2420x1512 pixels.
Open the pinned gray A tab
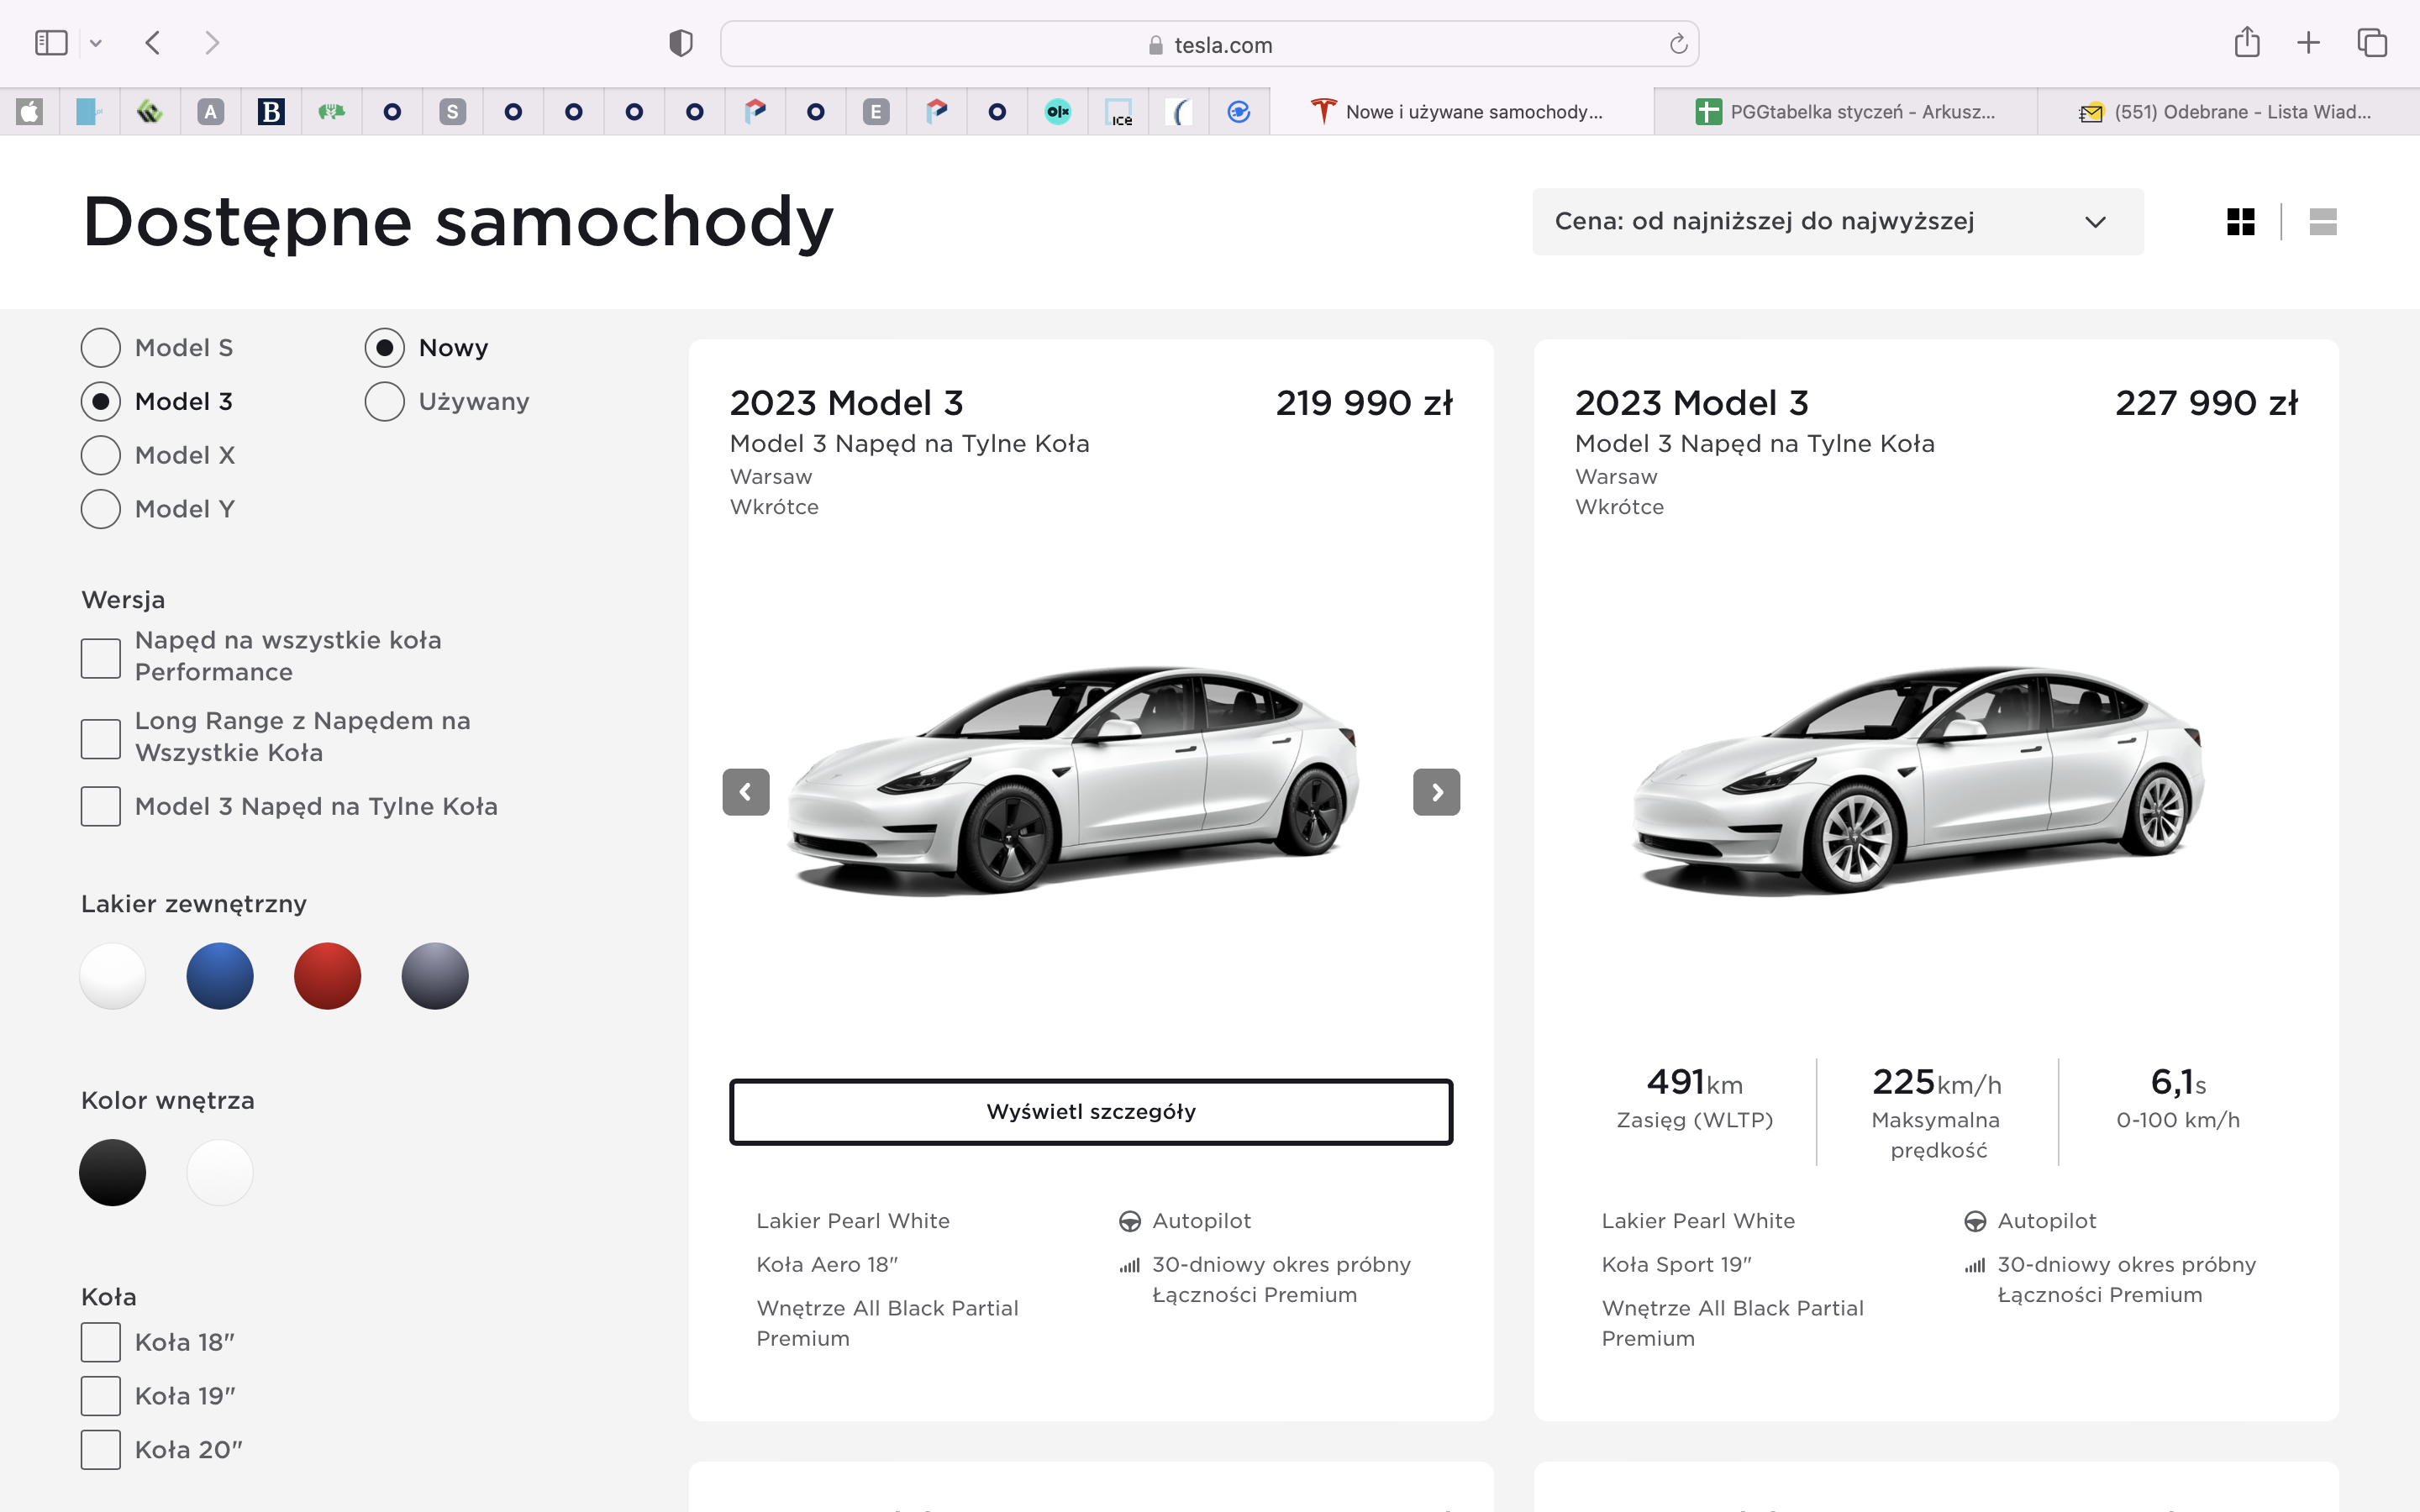point(210,111)
